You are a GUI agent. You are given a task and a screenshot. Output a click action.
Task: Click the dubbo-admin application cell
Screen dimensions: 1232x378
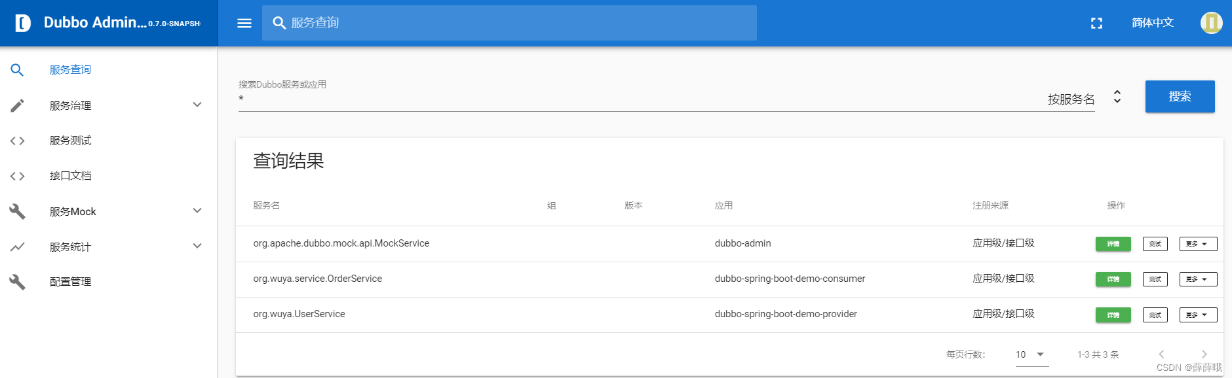pyautogui.click(x=742, y=243)
